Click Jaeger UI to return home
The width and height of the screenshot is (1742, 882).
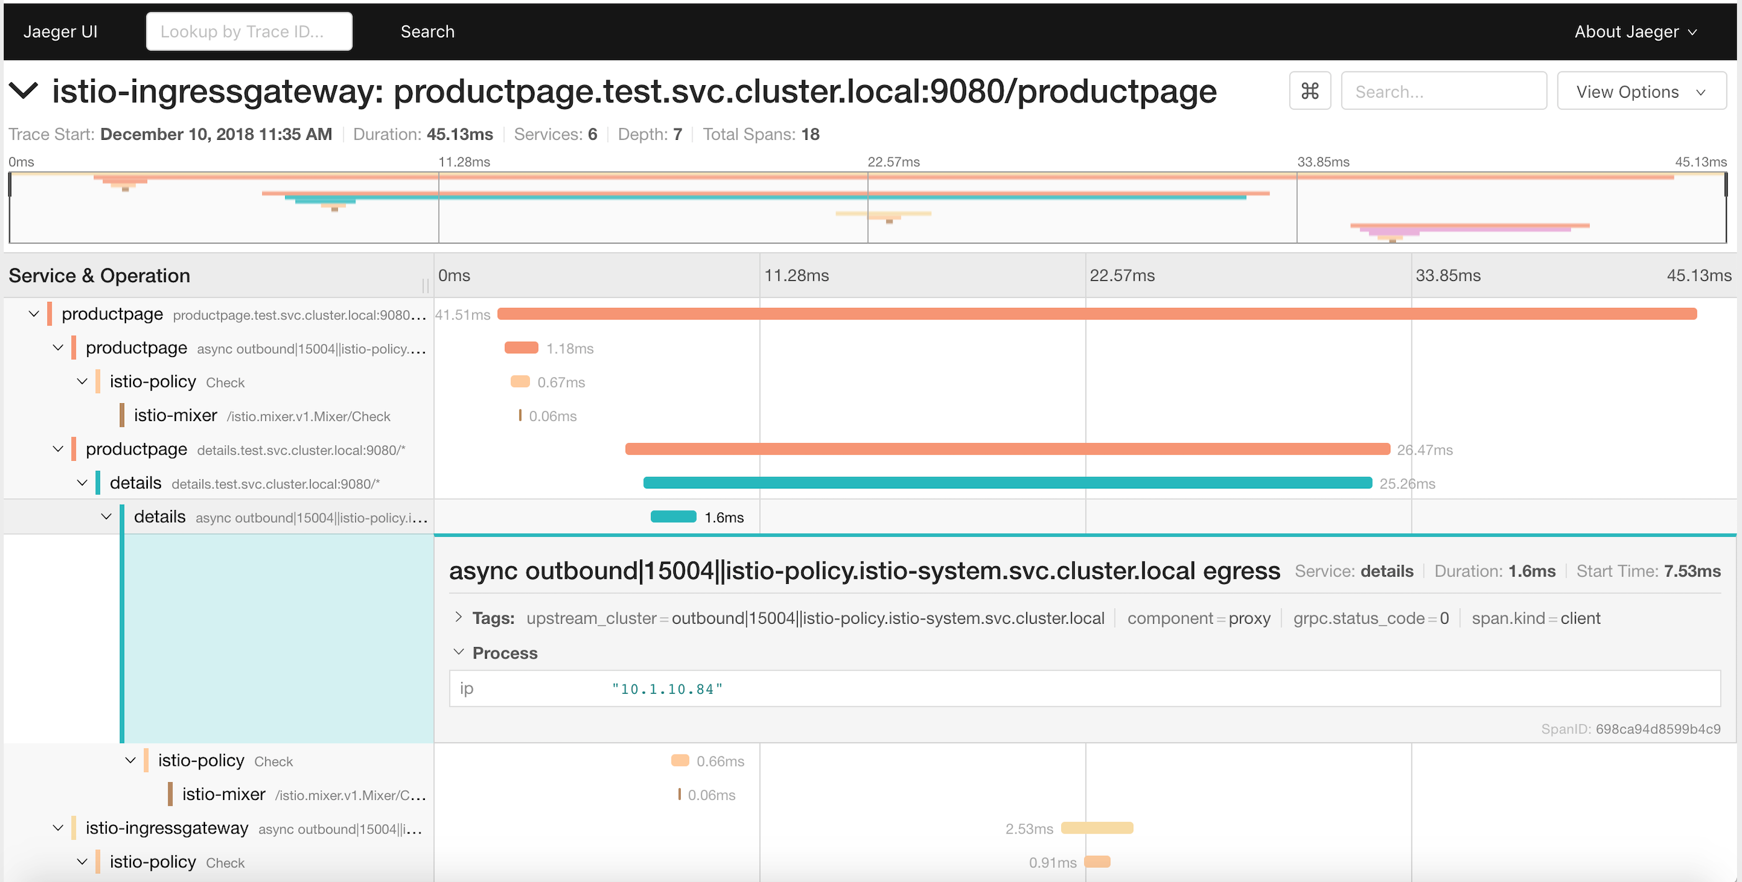pos(60,31)
